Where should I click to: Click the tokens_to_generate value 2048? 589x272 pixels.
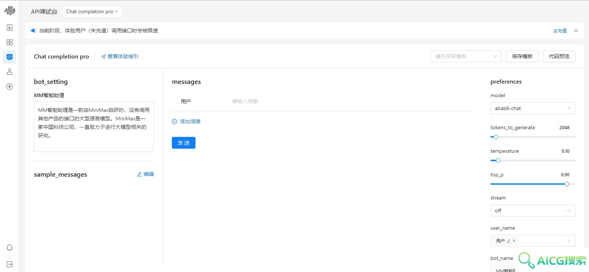tap(564, 128)
